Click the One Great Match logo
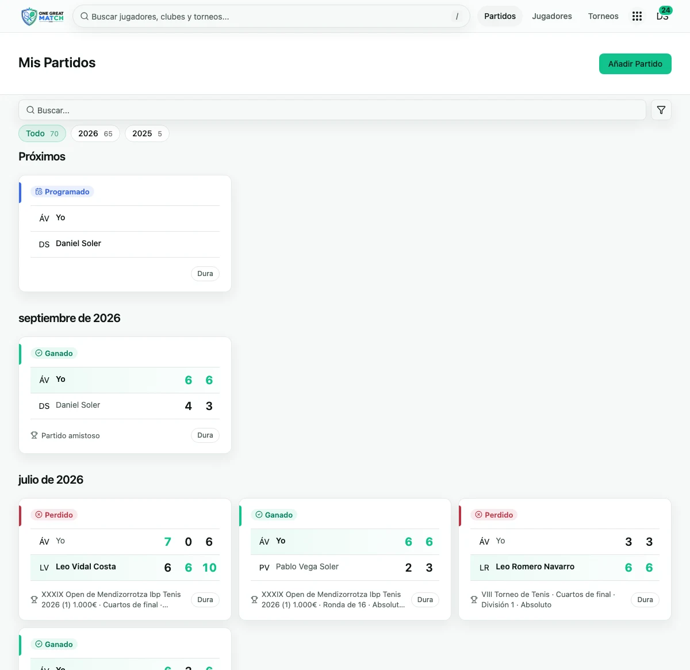Screen dimensions: 690x670 coord(43,16)
